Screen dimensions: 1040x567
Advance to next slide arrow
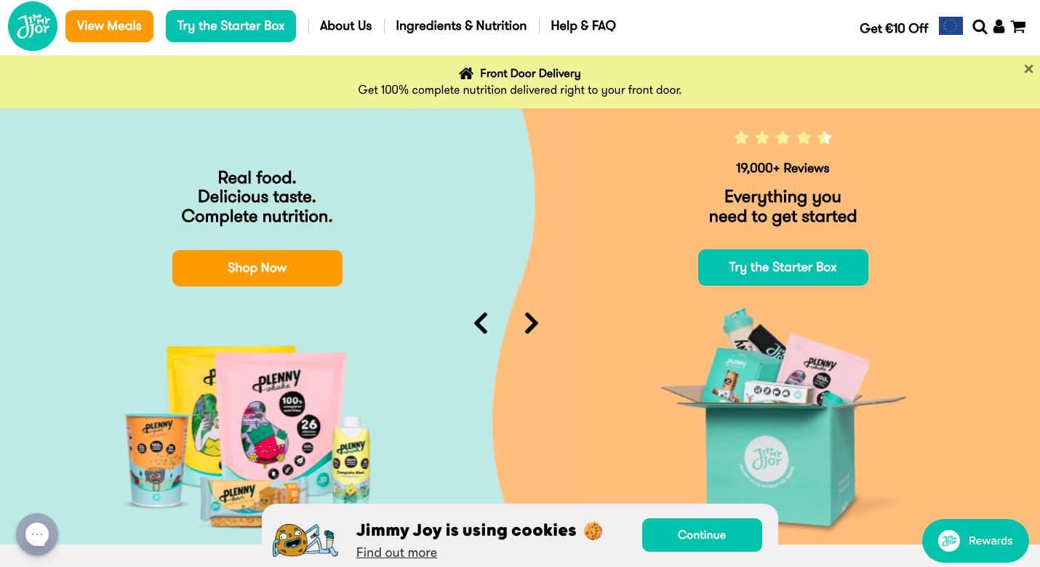532,323
